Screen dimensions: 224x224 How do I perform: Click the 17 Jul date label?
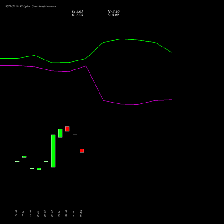(23, 213)
